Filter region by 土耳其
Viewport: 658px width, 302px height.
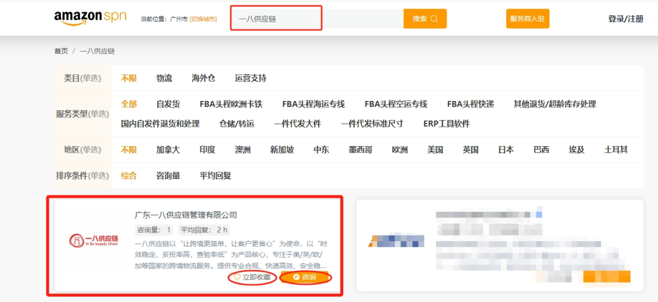616,150
